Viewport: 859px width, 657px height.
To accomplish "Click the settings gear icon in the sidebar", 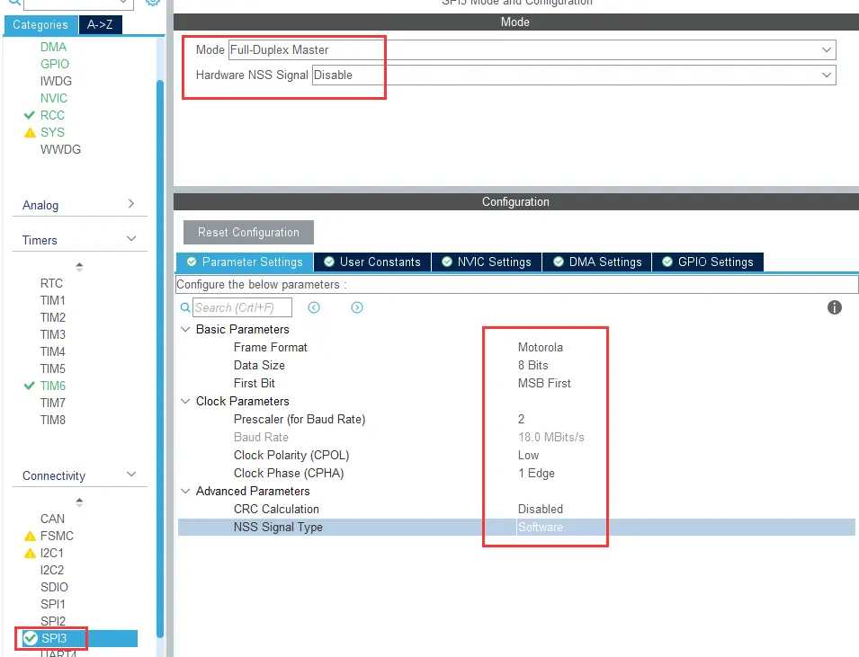I will [152, 3].
